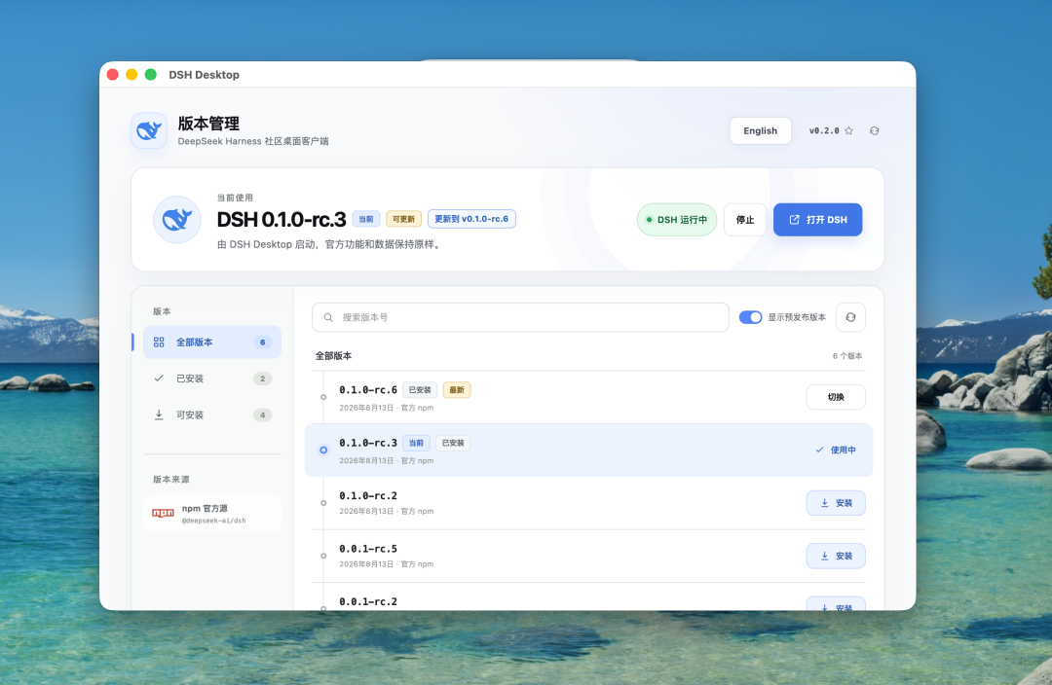
Task: Click the 6 个版本 count text
Action: coord(847,356)
